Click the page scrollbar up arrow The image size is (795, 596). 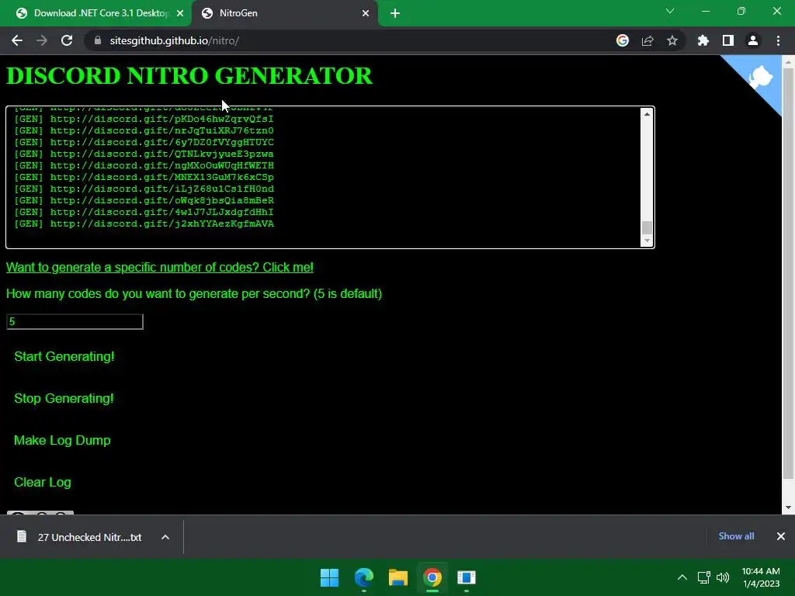click(x=788, y=62)
